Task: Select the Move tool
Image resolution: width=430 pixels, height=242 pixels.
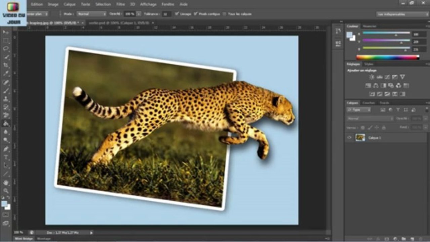Action: [x=6, y=32]
